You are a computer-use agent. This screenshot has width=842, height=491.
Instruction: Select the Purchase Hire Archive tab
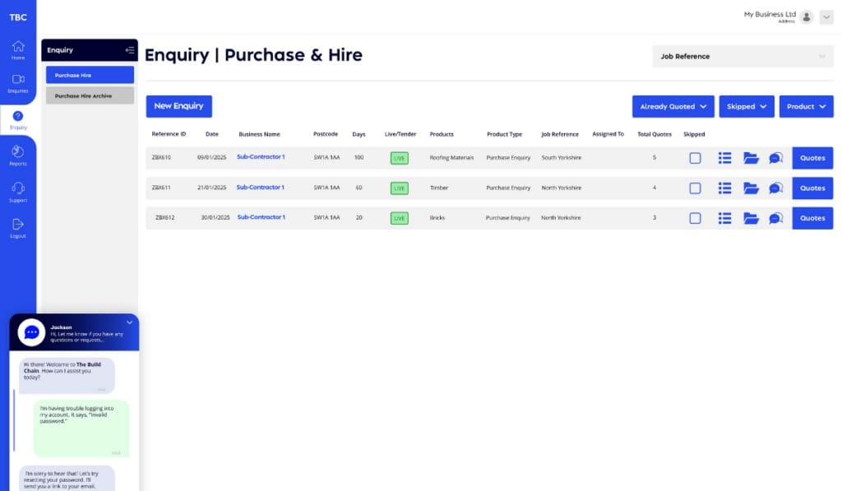coord(90,95)
